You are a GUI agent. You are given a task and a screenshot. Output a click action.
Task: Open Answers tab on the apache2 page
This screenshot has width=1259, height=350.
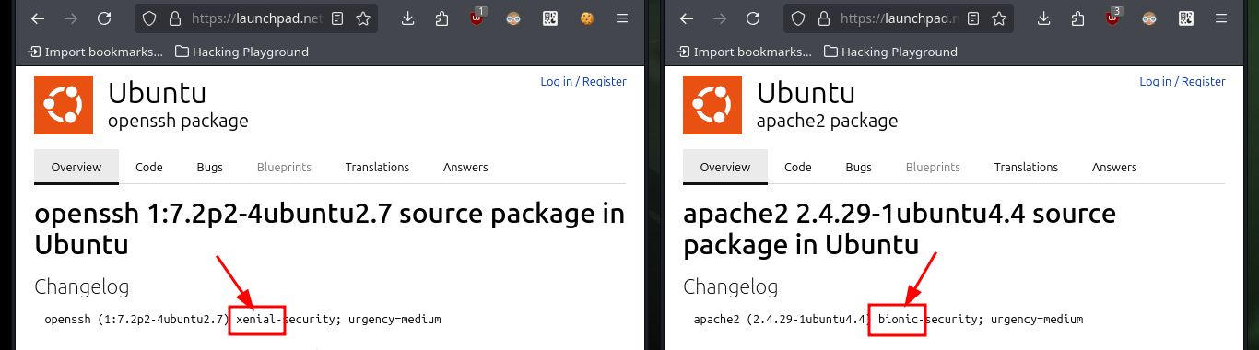pyautogui.click(x=1114, y=167)
